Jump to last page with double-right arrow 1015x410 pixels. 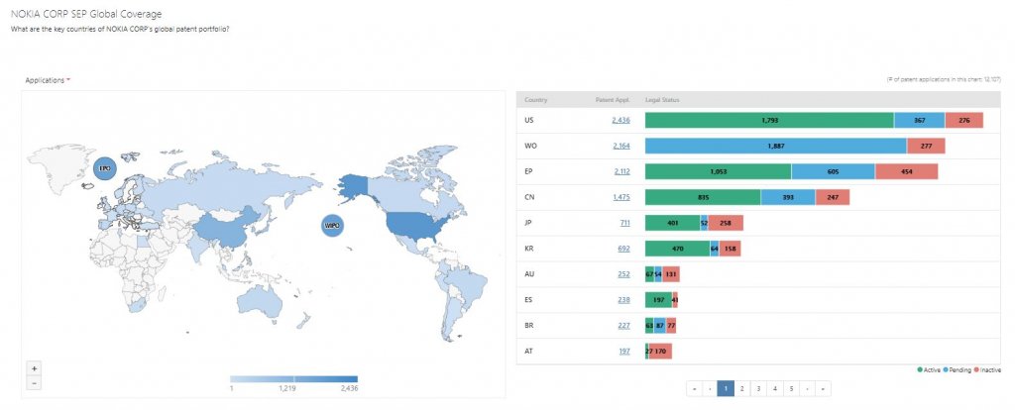pos(823,389)
